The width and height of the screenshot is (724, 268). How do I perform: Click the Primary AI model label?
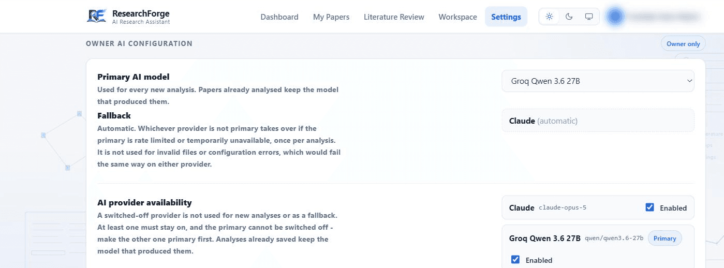[134, 77]
